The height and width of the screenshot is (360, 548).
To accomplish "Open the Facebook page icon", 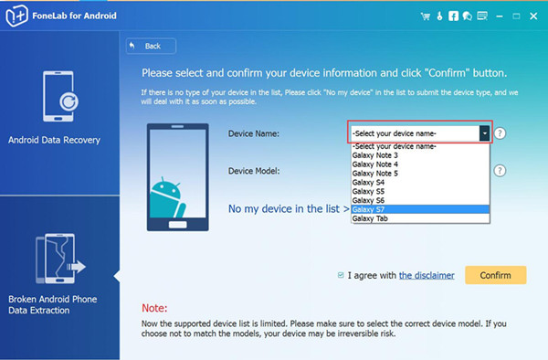I will point(453,16).
